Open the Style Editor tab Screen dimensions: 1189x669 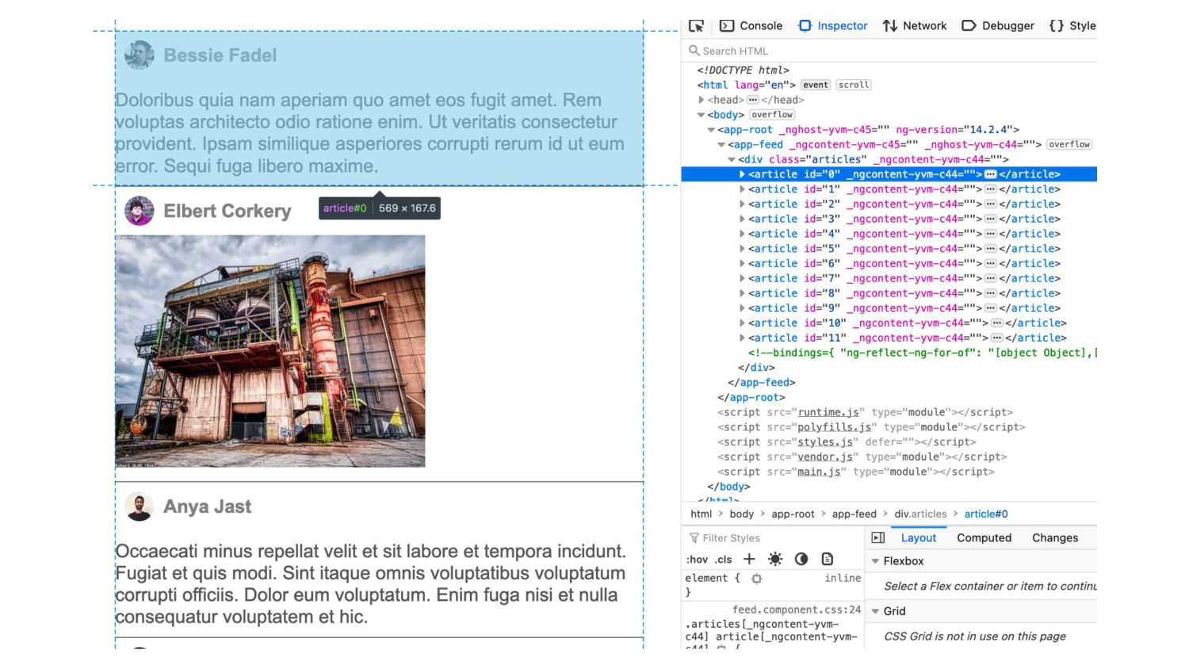click(x=1072, y=26)
